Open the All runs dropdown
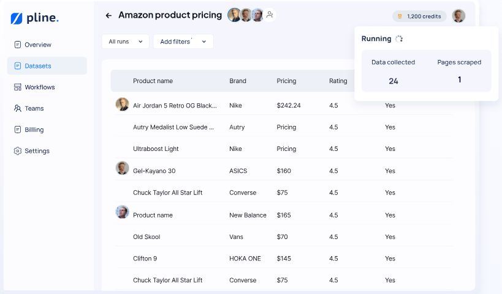This screenshot has height=294, width=502. pyautogui.click(x=125, y=42)
